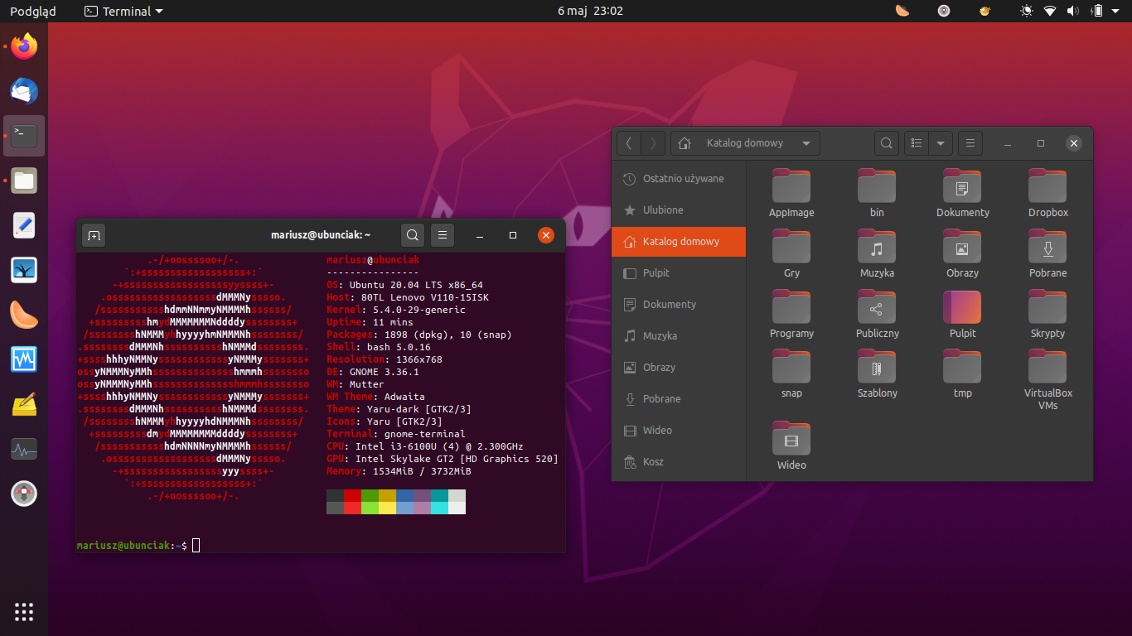Click the OS line Ubuntu 20.04 LTS x86_64
This screenshot has width=1132, height=636.
point(404,285)
